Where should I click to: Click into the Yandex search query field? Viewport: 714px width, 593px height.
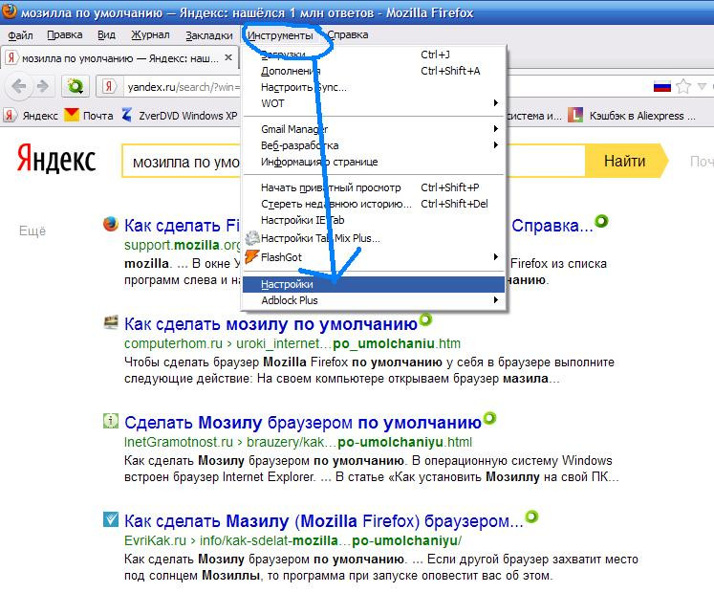point(182,162)
